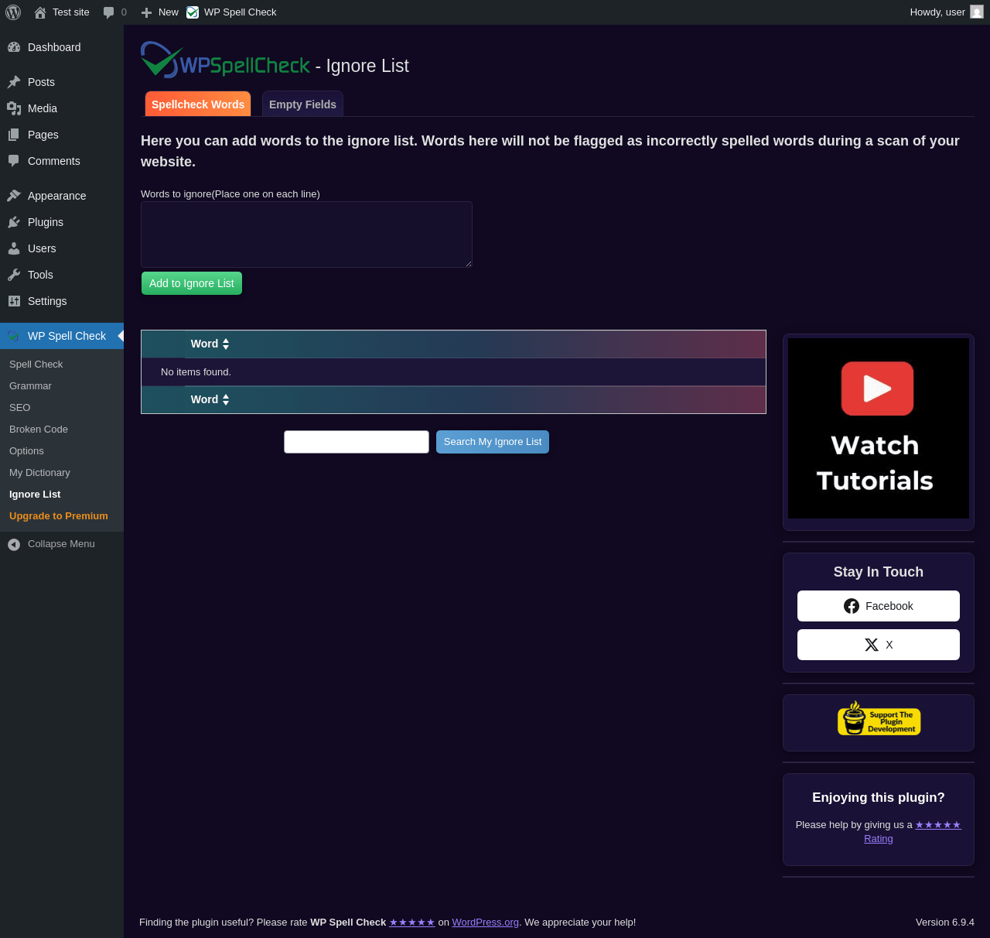Image resolution: width=990 pixels, height=938 pixels.
Task: Click the plus New icon in admin bar
Action: pyautogui.click(x=146, y=12)
